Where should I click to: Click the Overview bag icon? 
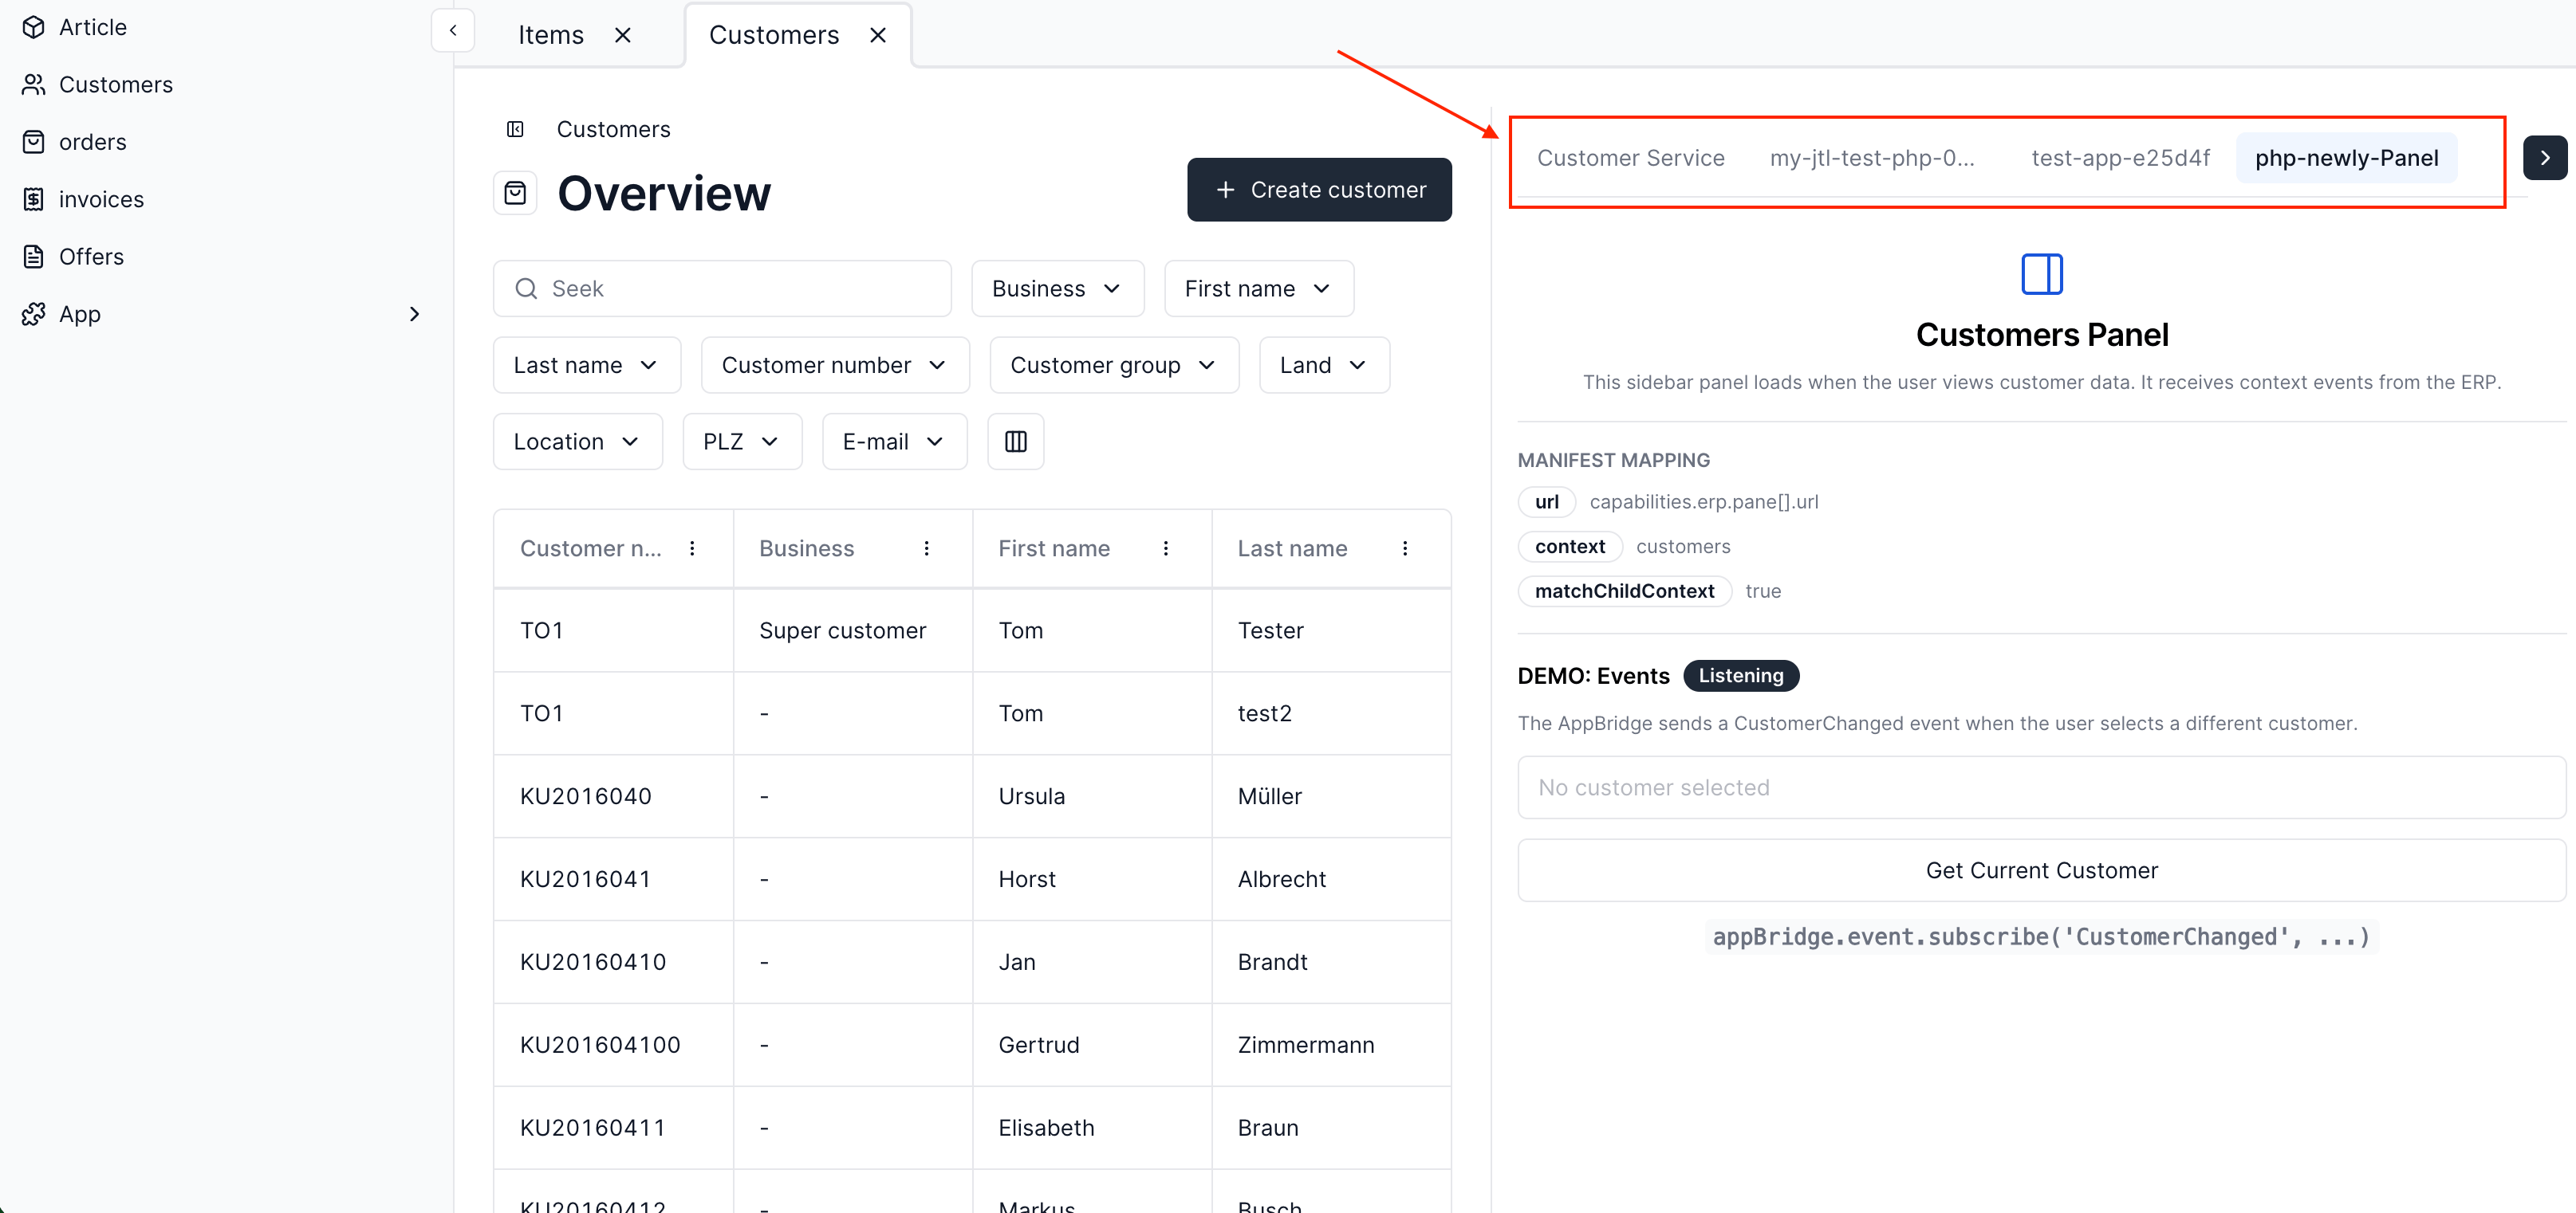click(515, 193)
